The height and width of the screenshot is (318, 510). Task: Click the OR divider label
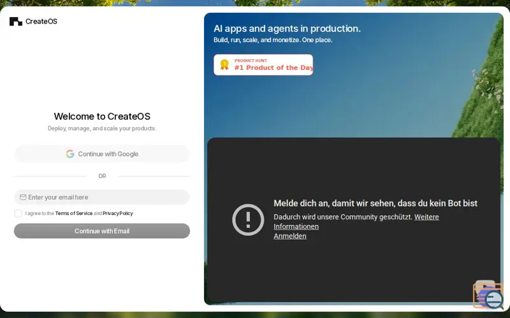(x=102, y=176)
